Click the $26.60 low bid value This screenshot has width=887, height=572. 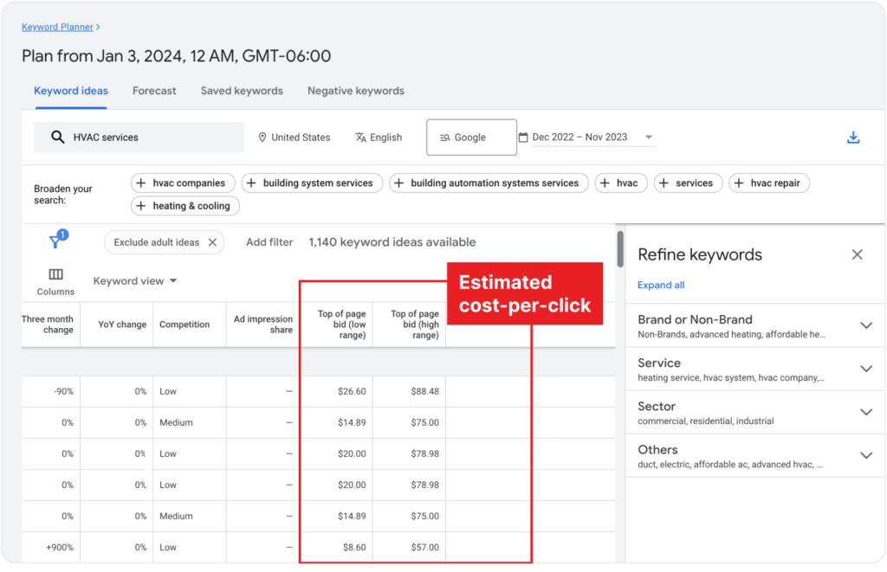click(x=352, y=391)
